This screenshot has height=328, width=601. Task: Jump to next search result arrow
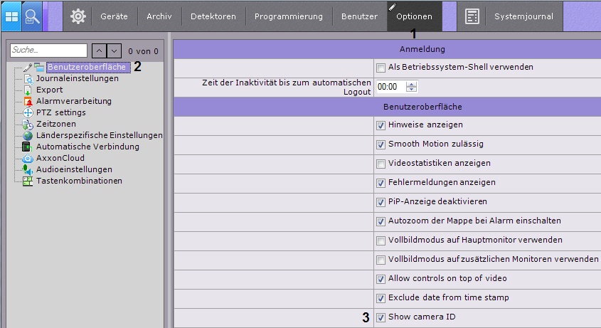tap(115, 51)
